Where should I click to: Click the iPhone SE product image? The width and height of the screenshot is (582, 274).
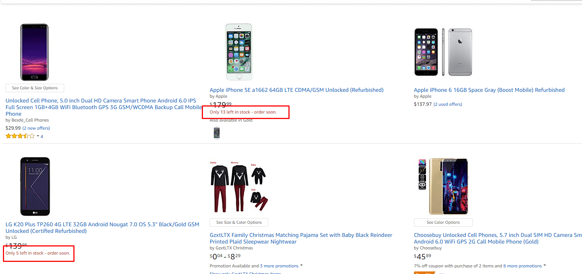coord(239,52)
